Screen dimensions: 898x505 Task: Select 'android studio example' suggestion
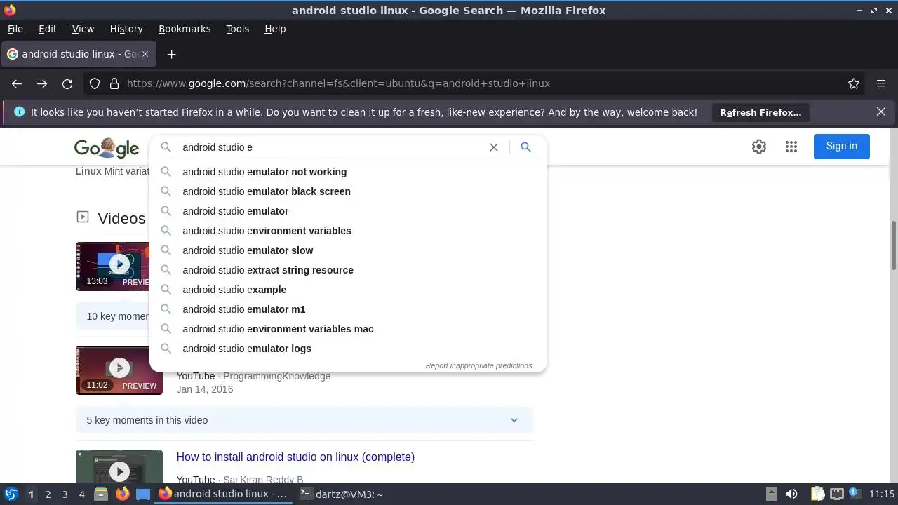348,290
